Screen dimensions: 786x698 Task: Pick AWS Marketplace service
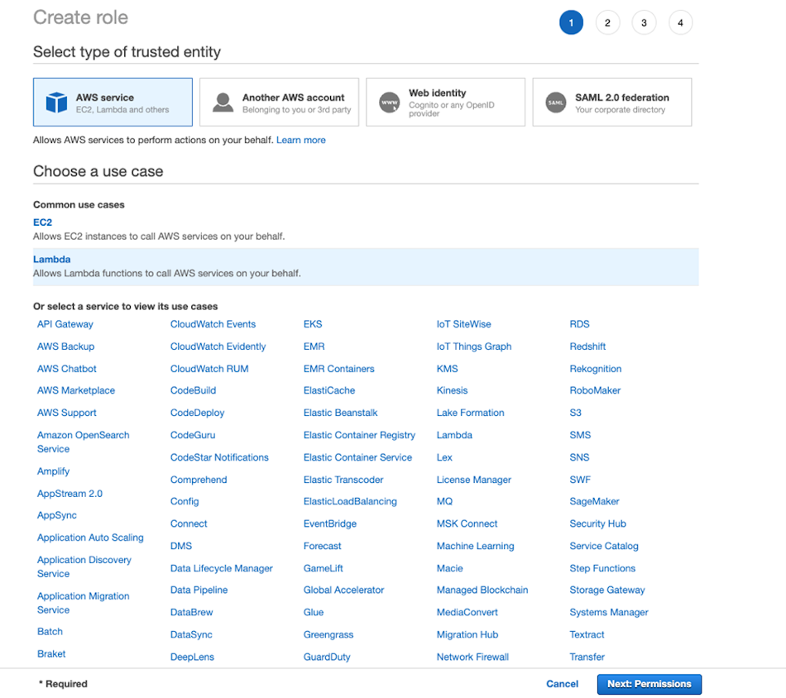click(75, 390)
